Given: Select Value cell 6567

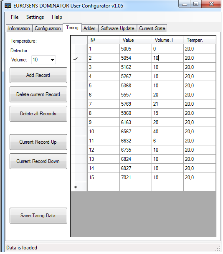Looking at the screenshot, I should tap(136, 131).
